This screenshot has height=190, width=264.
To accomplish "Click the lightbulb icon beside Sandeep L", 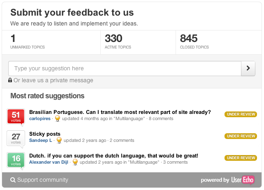I will tap(59, 140).
